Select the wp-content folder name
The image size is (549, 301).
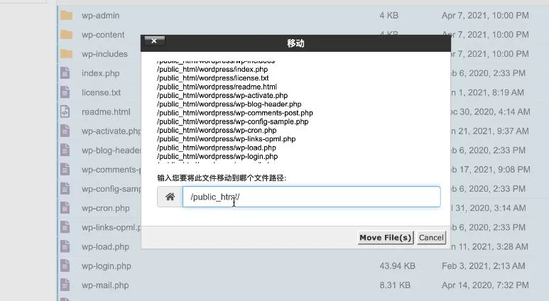pos(103,35)
